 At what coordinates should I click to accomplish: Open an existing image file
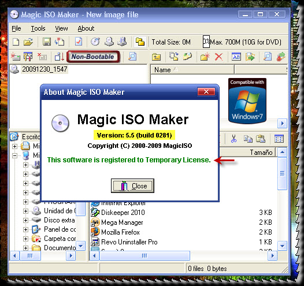tap(28, 42)
